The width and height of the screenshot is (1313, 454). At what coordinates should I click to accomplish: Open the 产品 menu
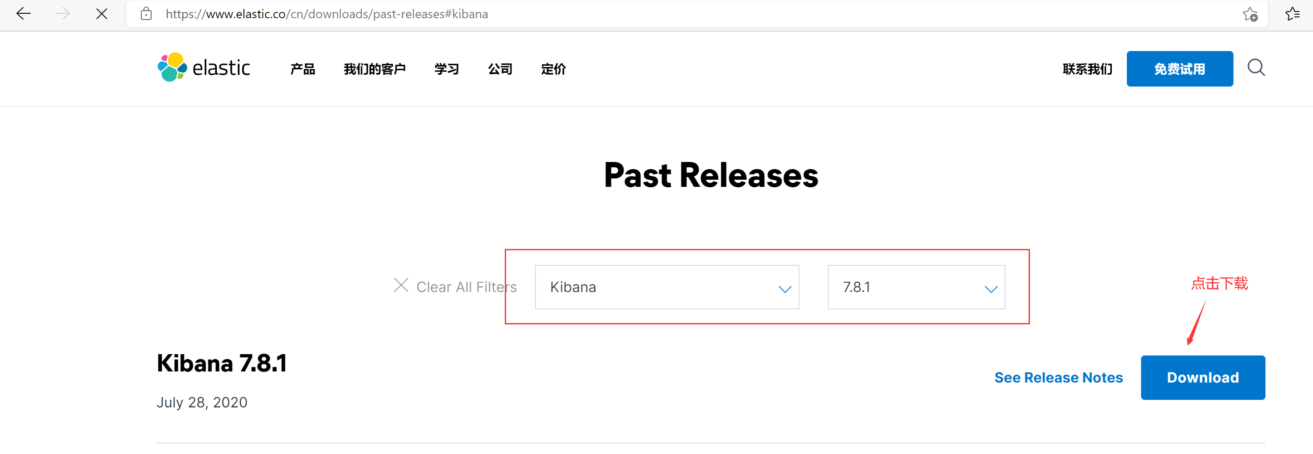(303, 69)
